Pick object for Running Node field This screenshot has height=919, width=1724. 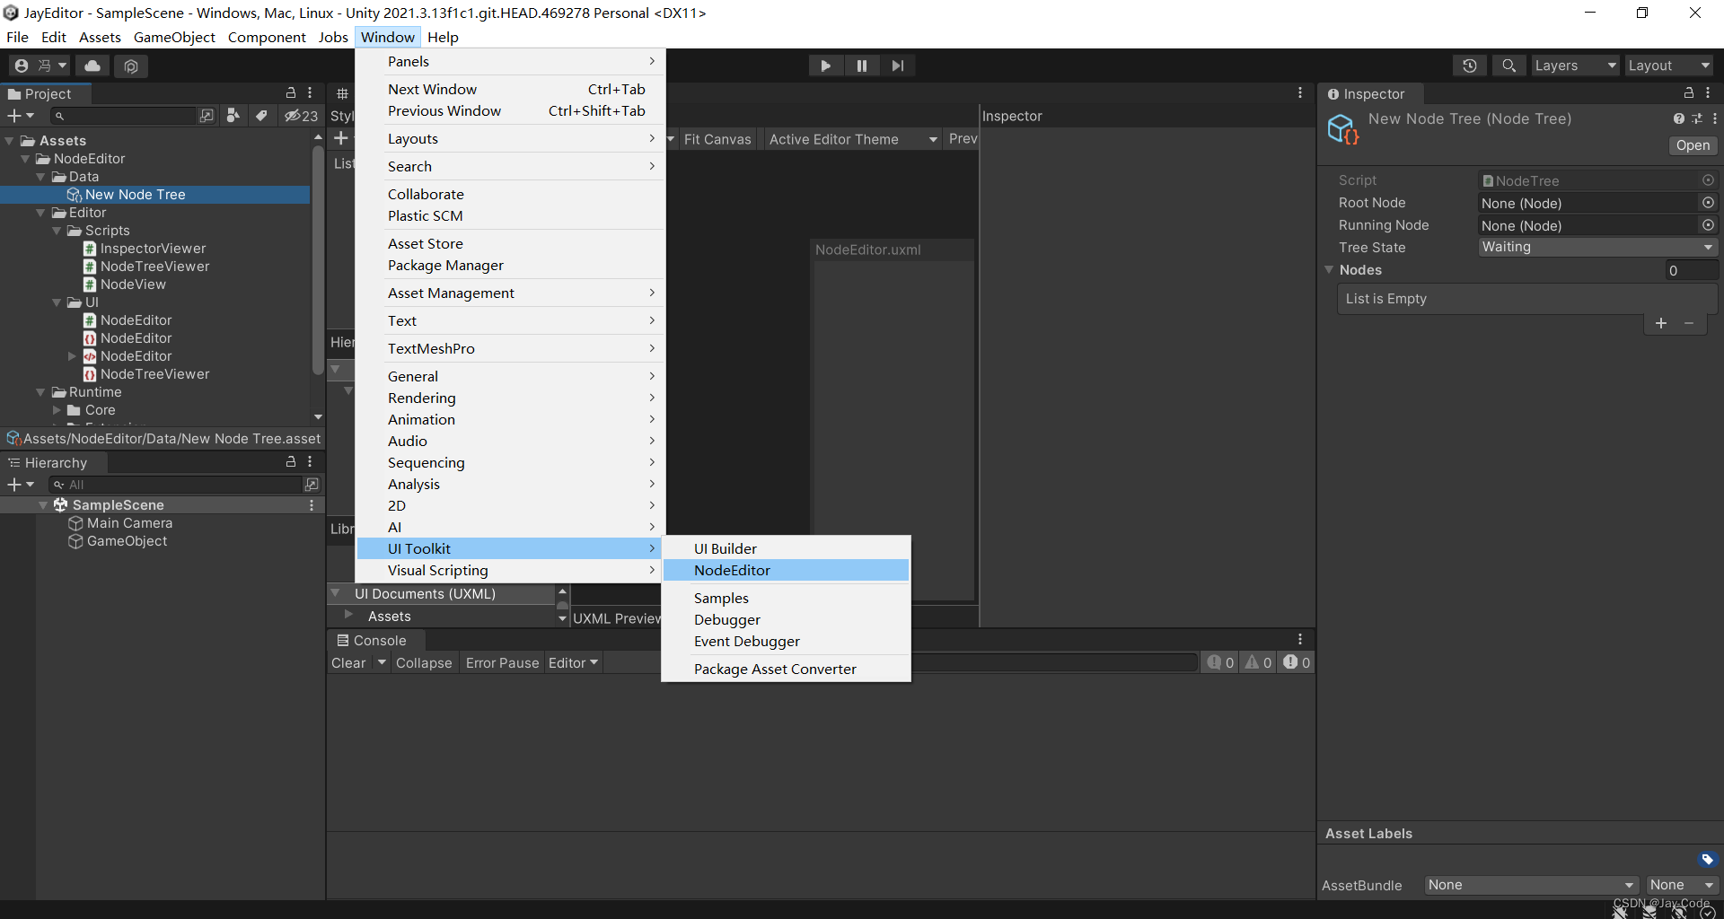pos(1709,225)
